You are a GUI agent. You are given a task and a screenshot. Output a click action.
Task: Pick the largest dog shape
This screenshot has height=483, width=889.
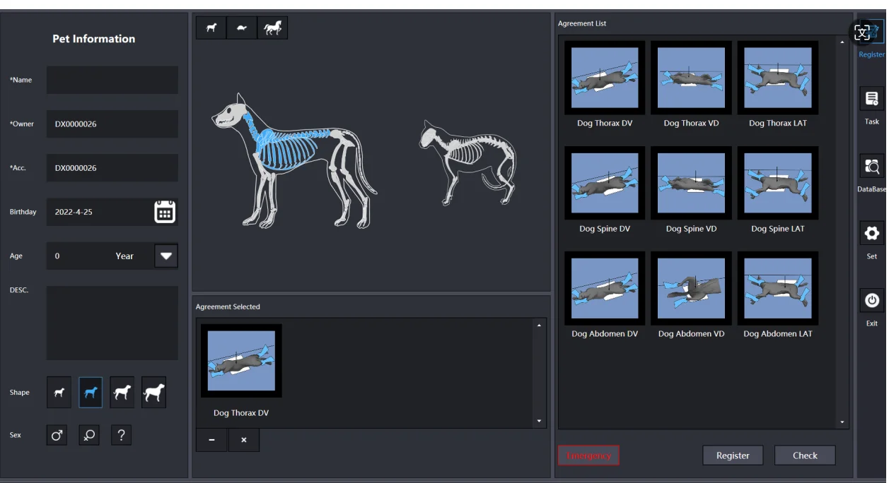(153, 393)
